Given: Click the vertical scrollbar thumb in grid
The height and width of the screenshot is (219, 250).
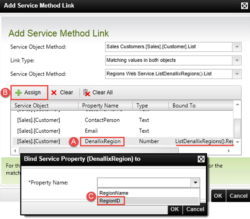Looking at the screenshot, I should [x=237, y=128].
